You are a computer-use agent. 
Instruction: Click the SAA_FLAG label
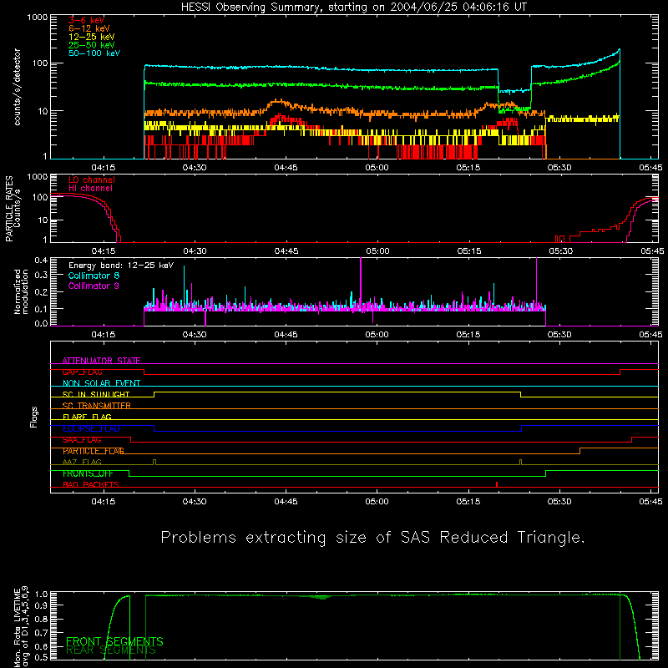click(82, 440)
